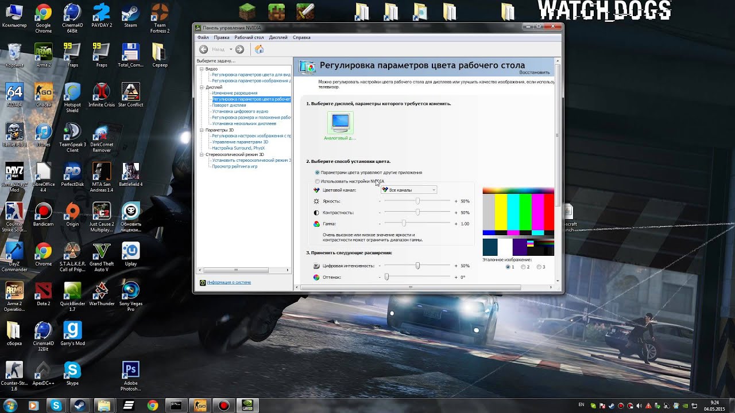This screenshot has width=735, height=413.
Task: Open the Файл menu
Action: [203, 37]
